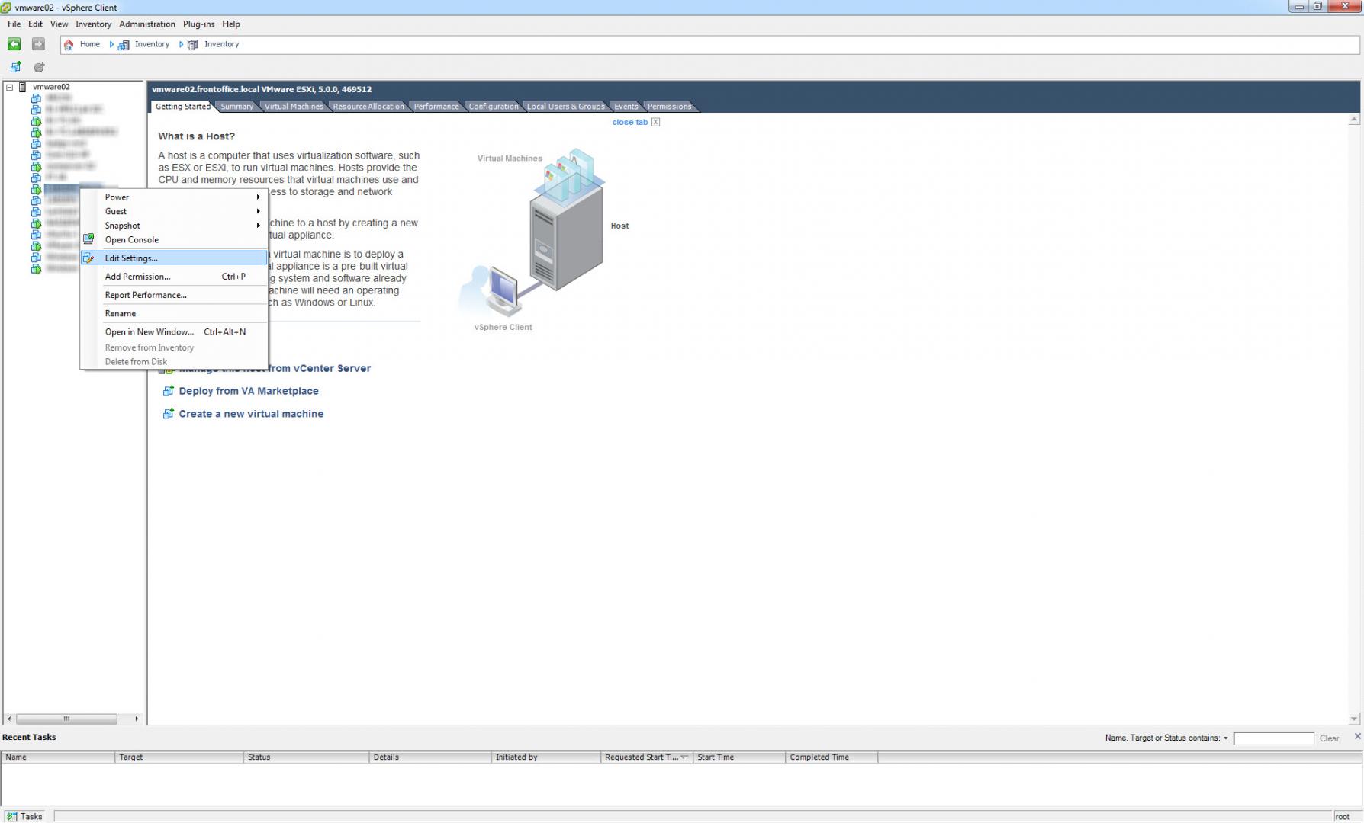Open the Local Users & Groups tab
The width and height of the screenshot is (1364, 823).
[x=566, y=107]
